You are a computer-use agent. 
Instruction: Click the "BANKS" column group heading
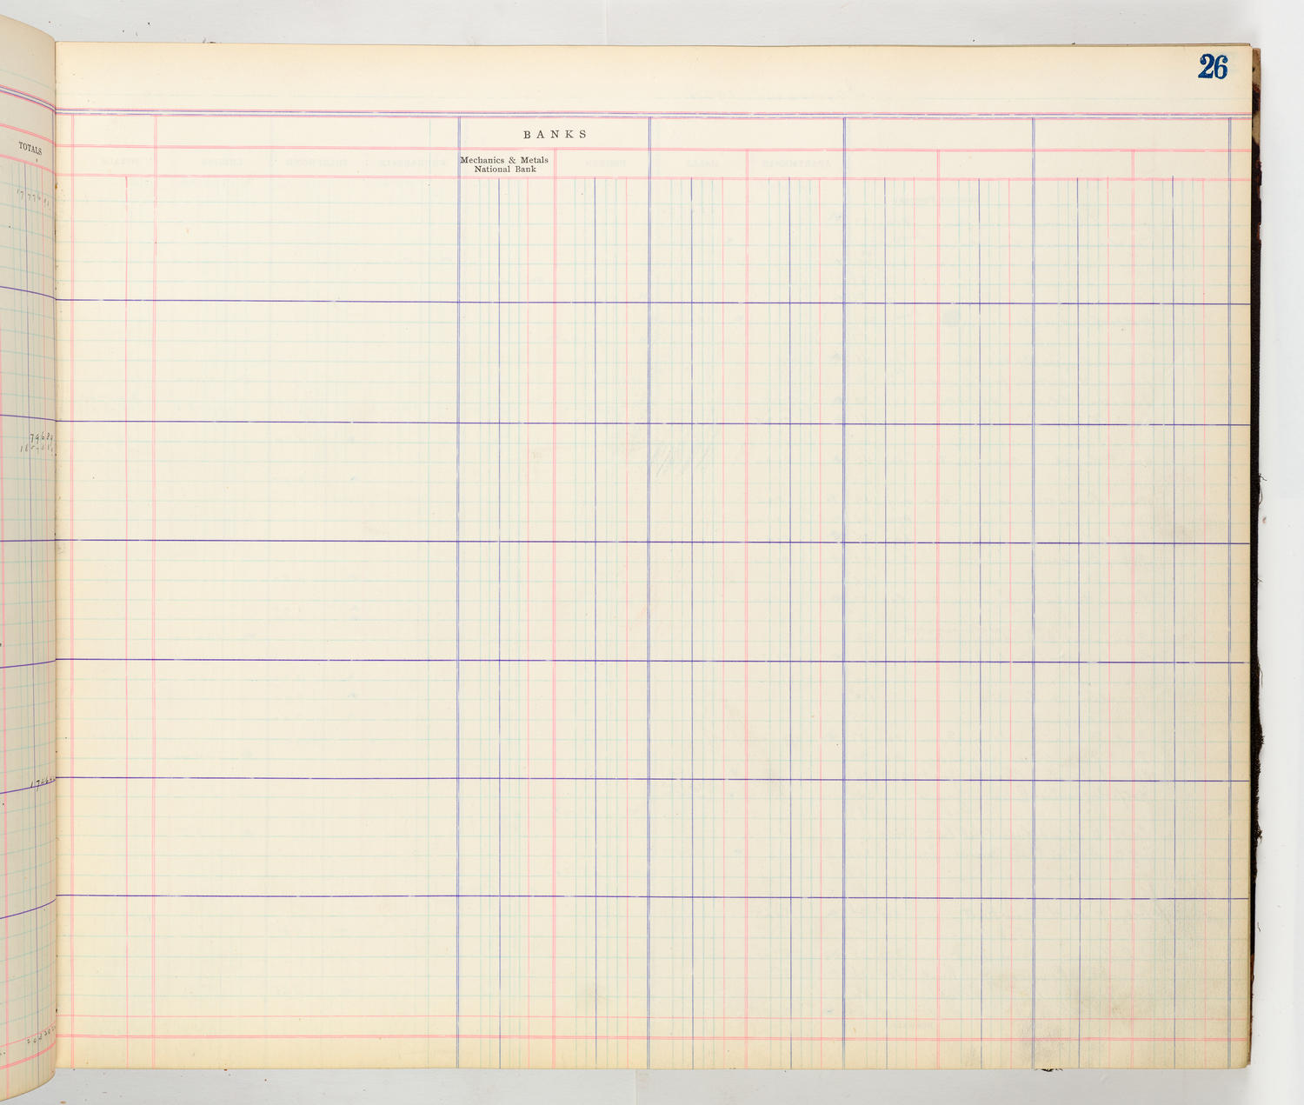(556, 135)
